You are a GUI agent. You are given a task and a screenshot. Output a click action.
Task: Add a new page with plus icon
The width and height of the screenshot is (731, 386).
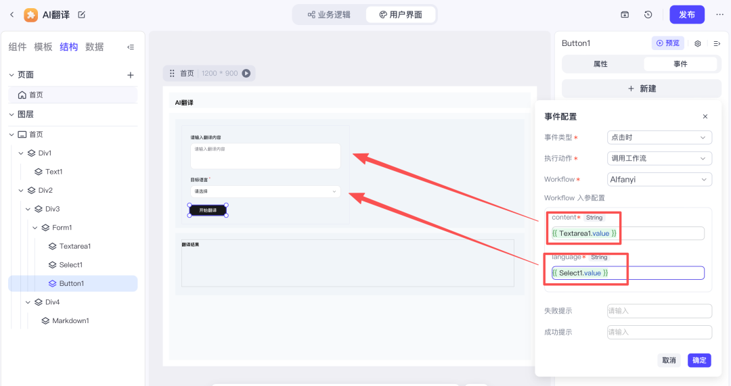(x=131, y=75)
